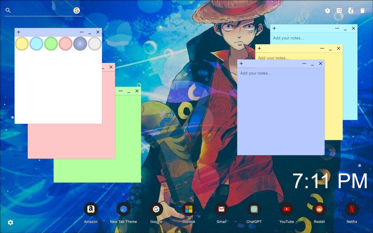The width and height of the screenshot is (373, 233).
Task: Click the plus icon on cyan note
Action: 274,28
